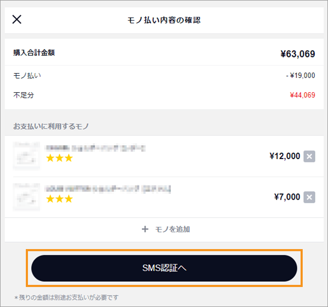Screen dimensions: 328x307
Task: Remove the ¥7,000 item
Action: click(x=310, y=197)
